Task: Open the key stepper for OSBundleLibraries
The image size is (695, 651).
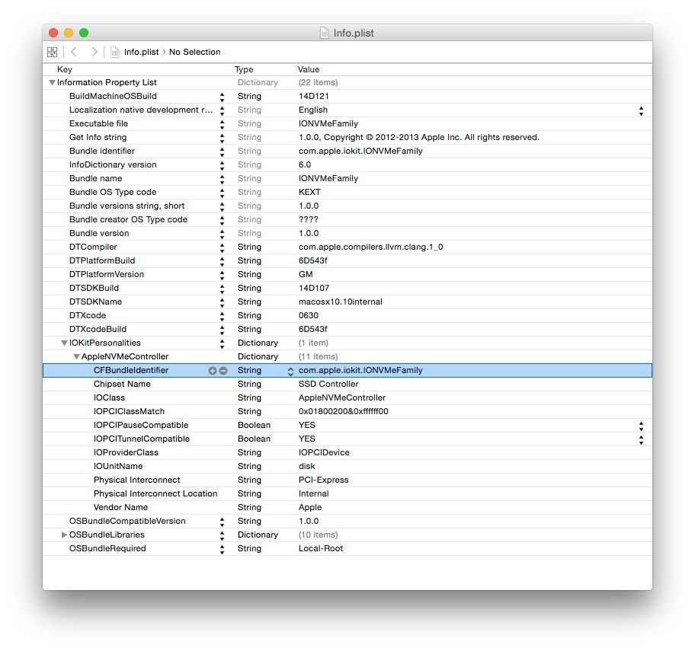Action: [222, 536]
